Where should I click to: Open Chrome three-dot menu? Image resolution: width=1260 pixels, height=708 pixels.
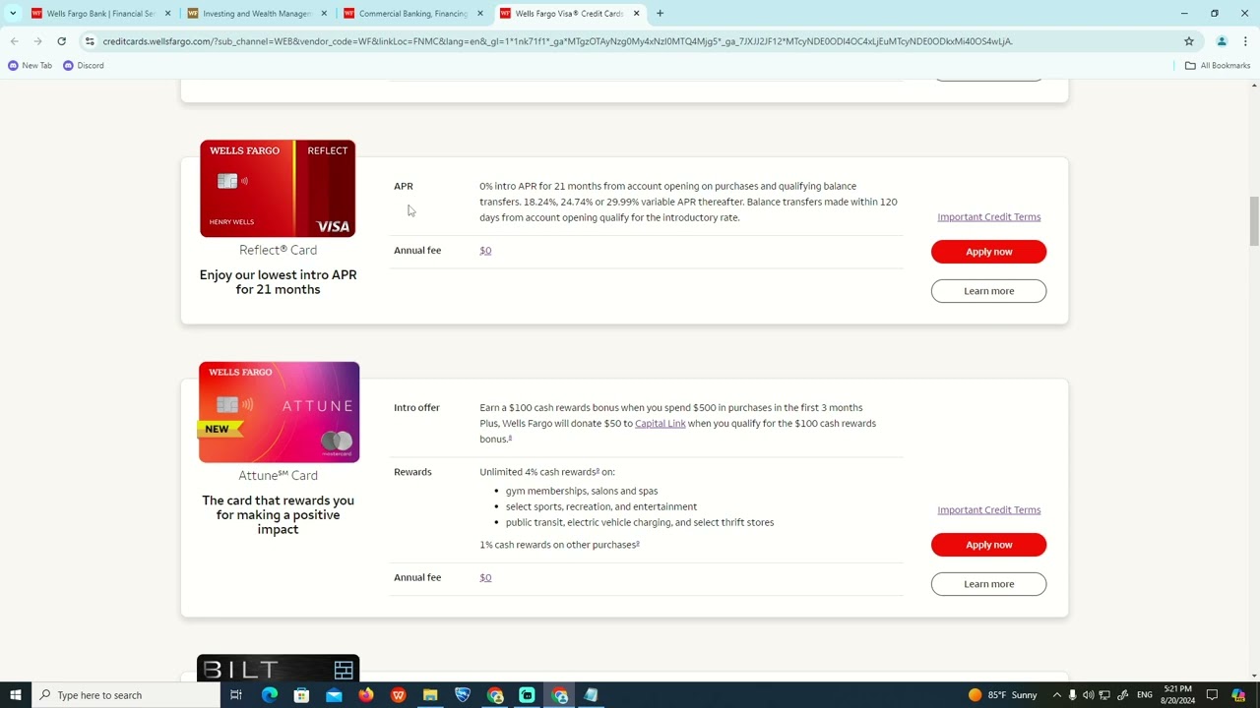coord(1245,41)
